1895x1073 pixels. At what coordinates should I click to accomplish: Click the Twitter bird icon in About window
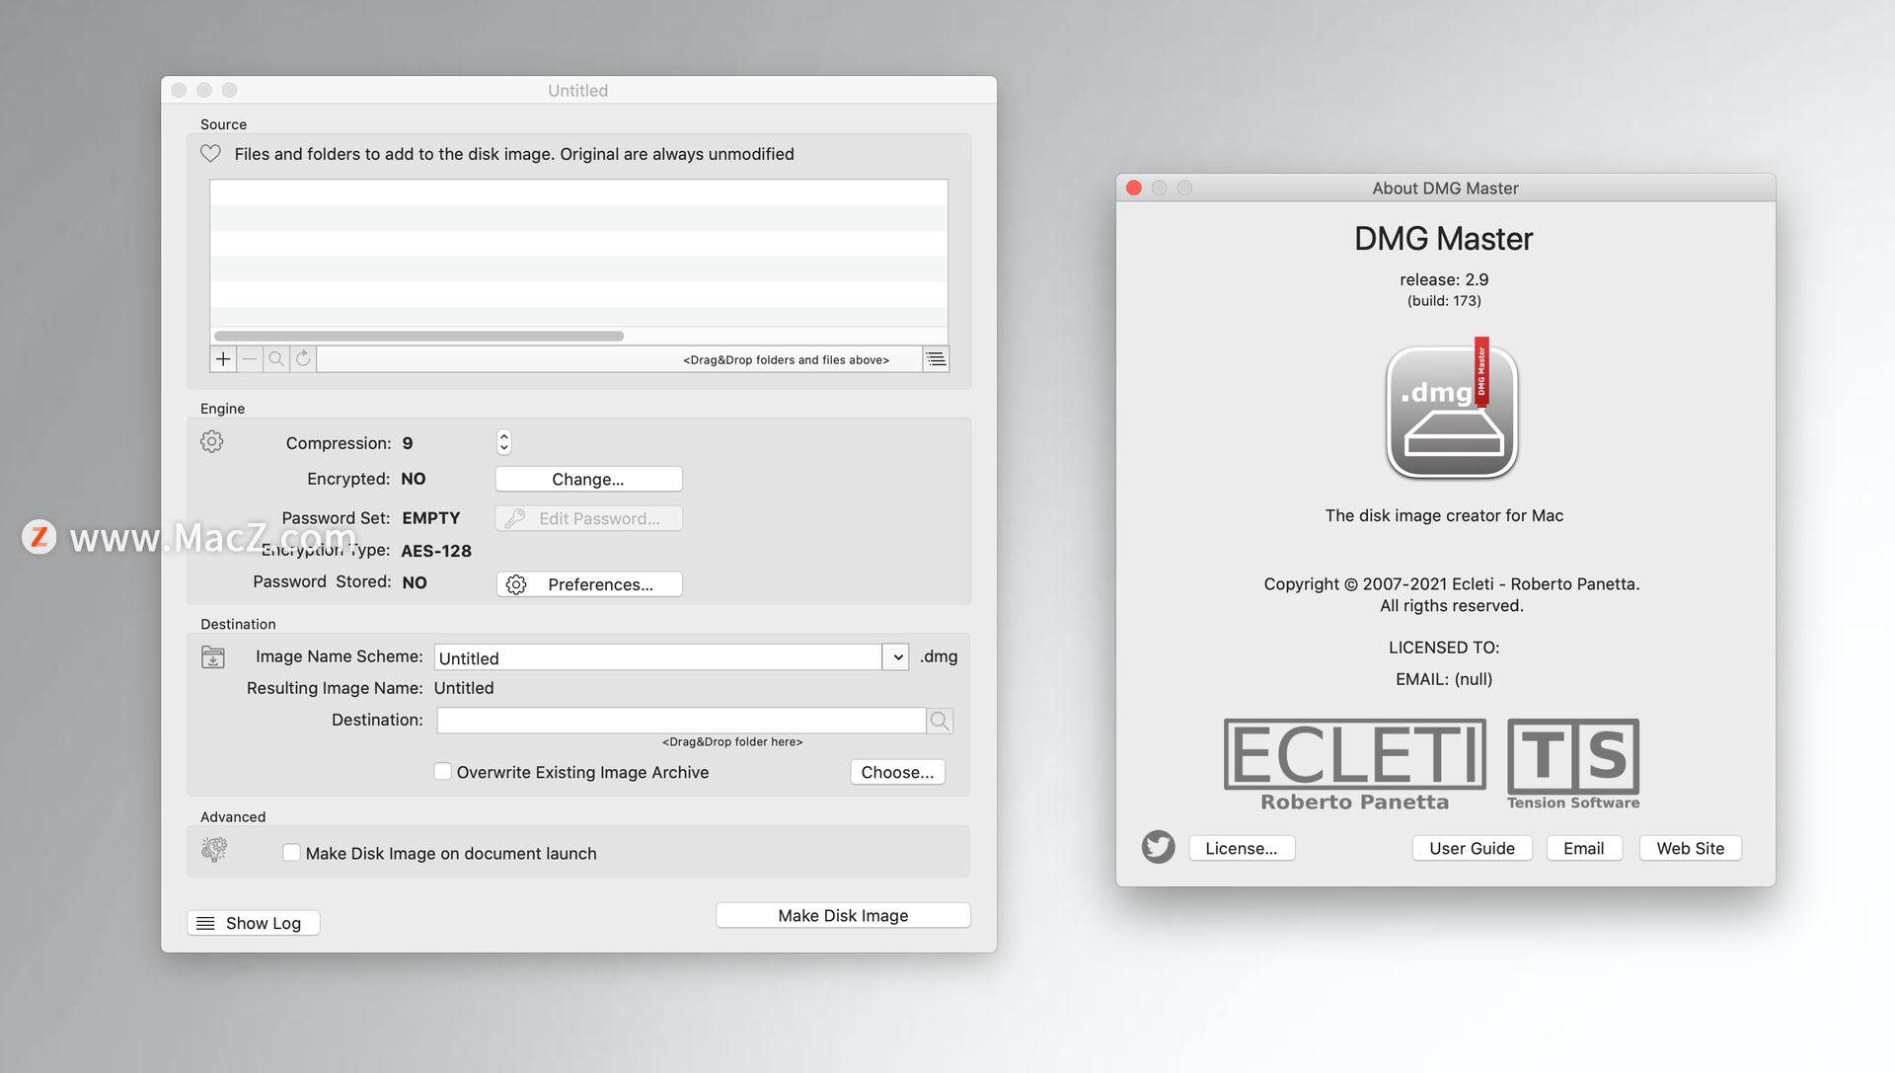(x=1156, y=848)
